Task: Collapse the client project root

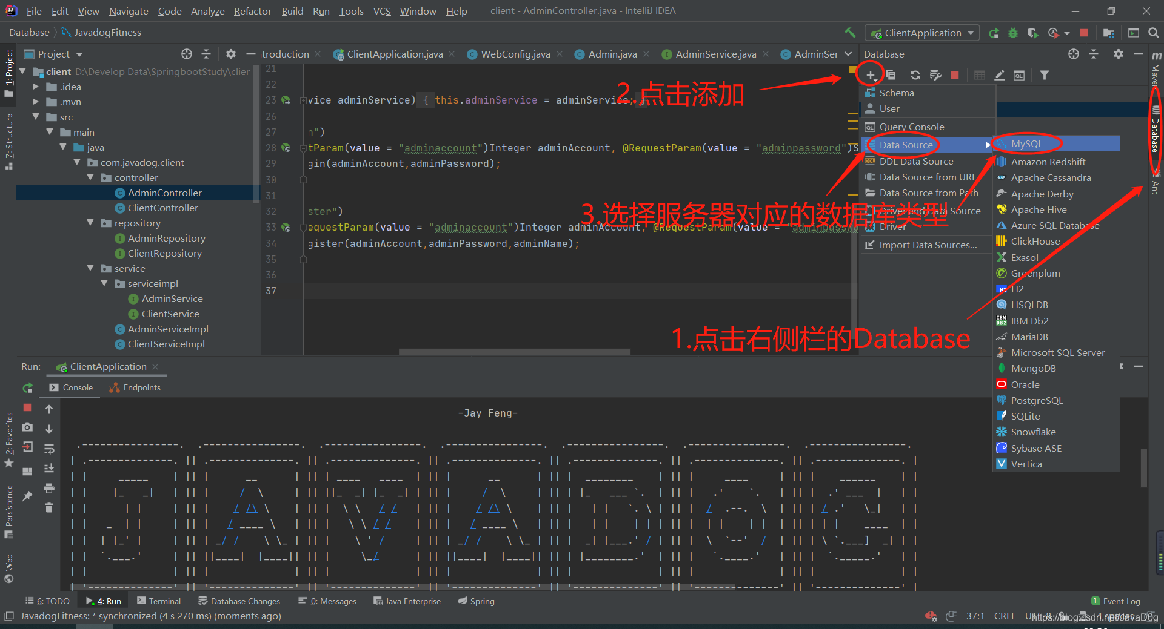Action: pos(23,71)
